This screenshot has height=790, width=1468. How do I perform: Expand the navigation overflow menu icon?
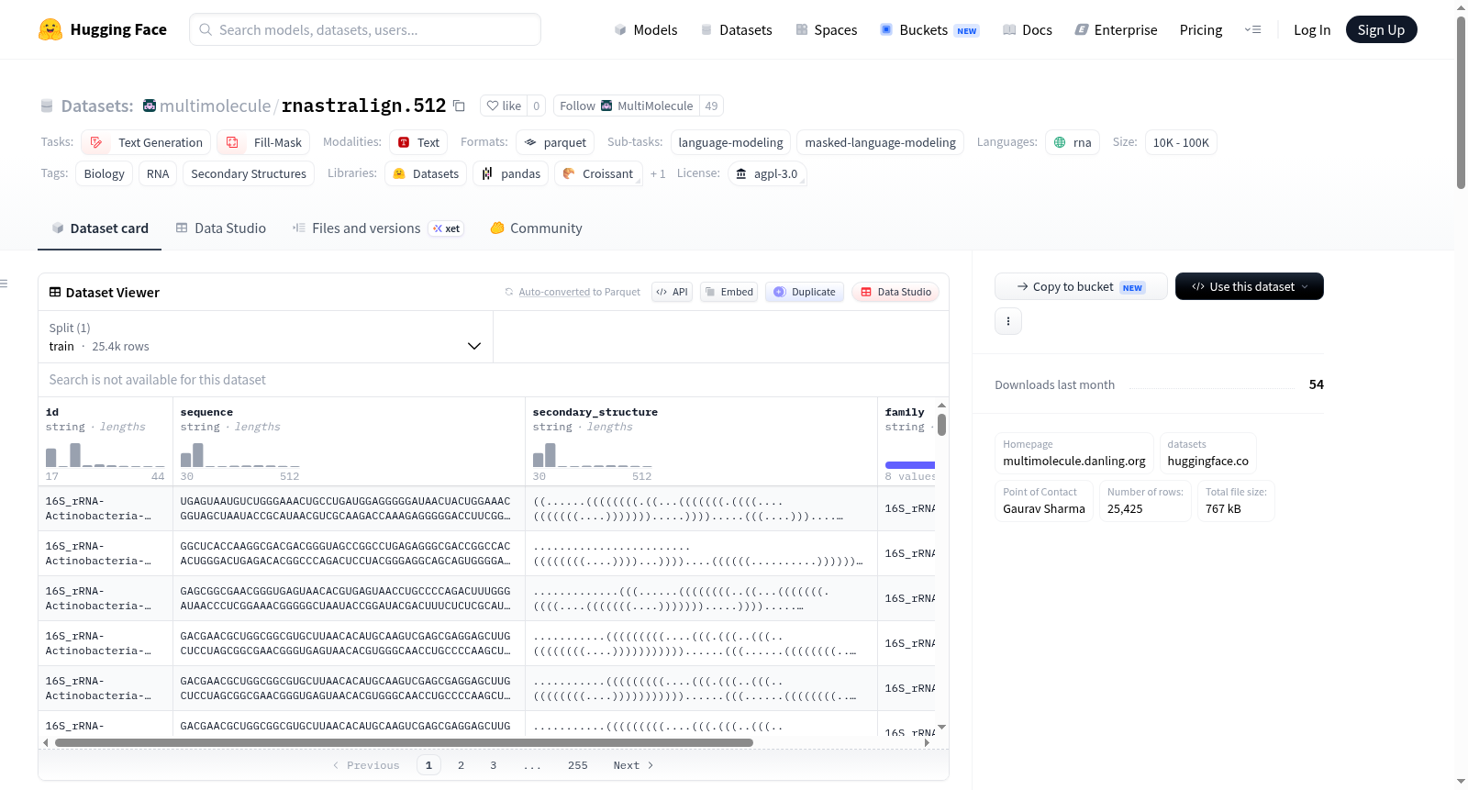[1252, 29]
